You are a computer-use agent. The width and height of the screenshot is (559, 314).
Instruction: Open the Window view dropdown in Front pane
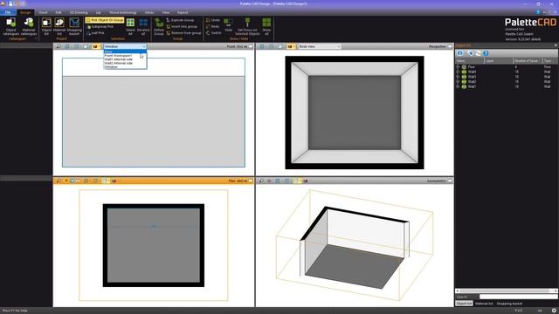[125, 46]
